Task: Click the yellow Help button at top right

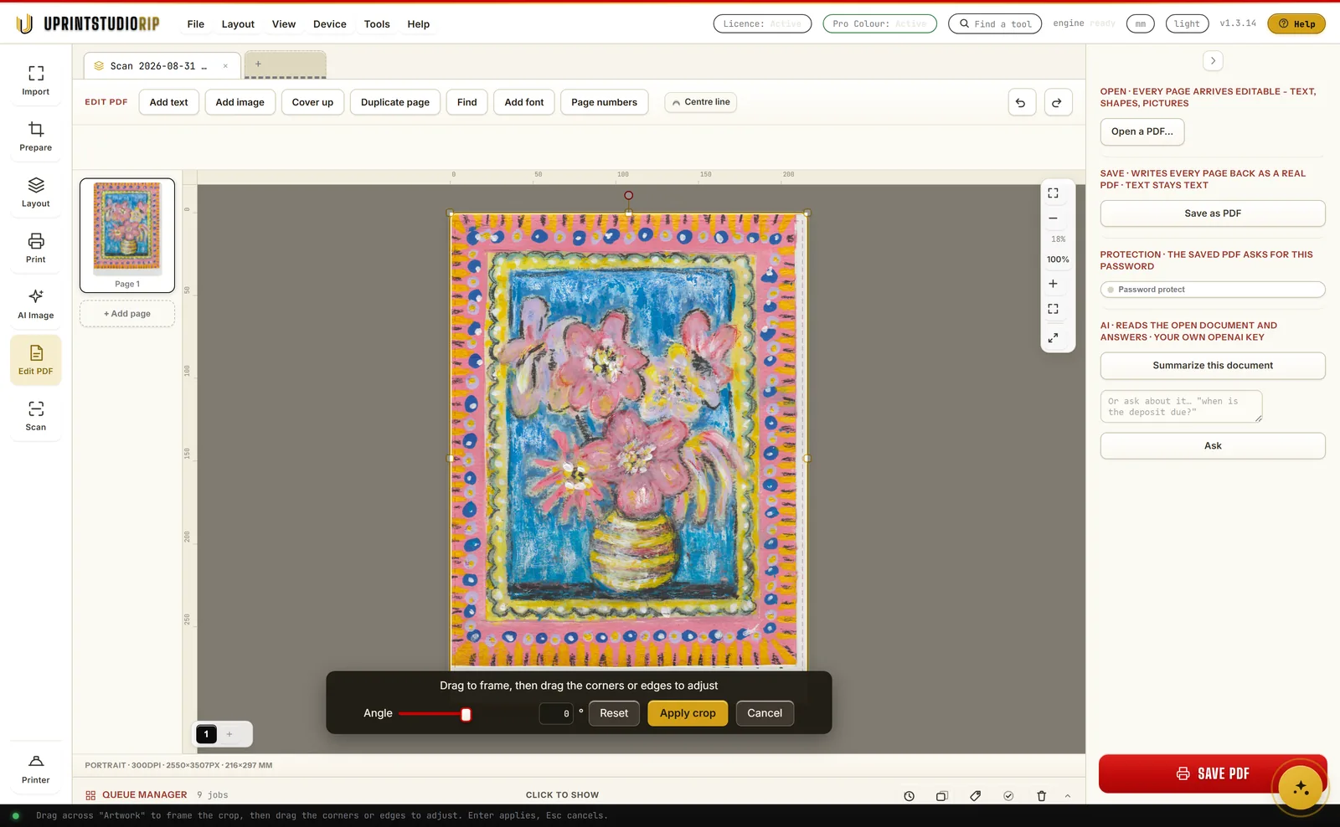Action: pyautogui.click(x=1296, y=24)
